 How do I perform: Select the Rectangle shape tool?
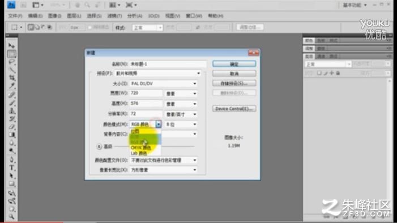(12, 183)
